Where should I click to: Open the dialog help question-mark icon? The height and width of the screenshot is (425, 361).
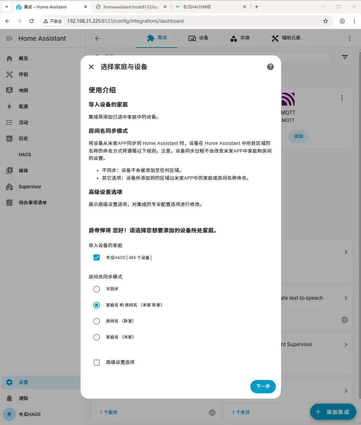pyautogui.click(x=270, y=67)
